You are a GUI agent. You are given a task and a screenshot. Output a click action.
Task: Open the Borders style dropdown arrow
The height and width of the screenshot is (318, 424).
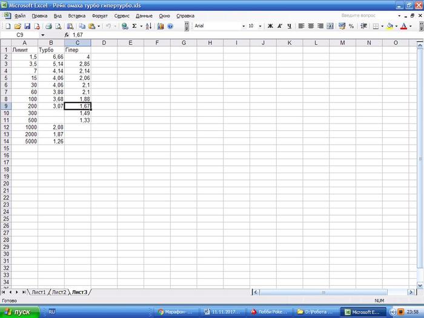(x=382, y=26)
